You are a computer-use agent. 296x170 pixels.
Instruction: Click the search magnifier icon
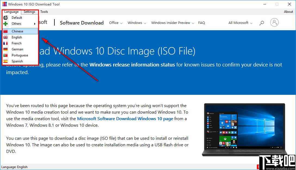(261, 23)
